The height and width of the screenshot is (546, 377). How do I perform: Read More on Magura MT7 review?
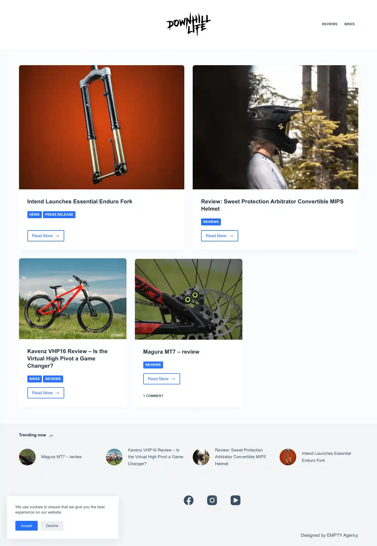[x=161, y=379]
